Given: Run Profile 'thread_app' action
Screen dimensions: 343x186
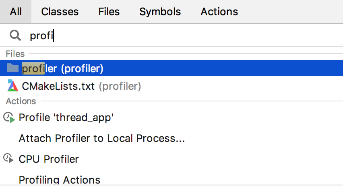Looking at the screenshot, I should pos(66,118).
